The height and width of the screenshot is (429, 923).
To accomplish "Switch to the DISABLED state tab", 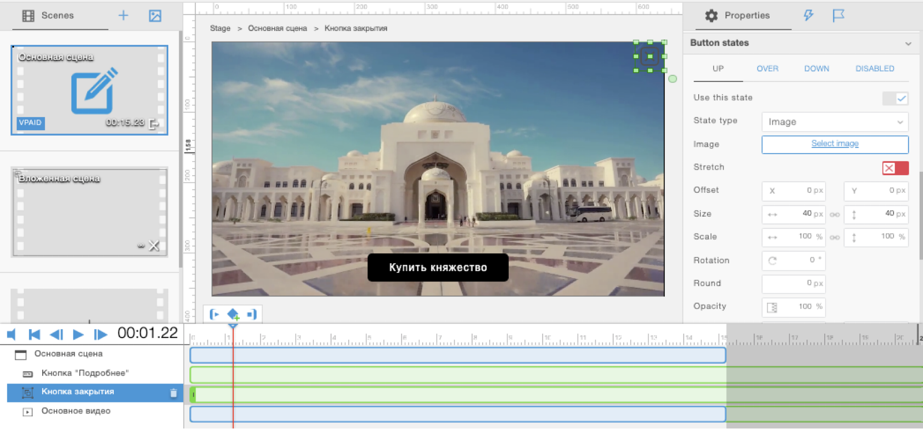I will tap(875, 69).
